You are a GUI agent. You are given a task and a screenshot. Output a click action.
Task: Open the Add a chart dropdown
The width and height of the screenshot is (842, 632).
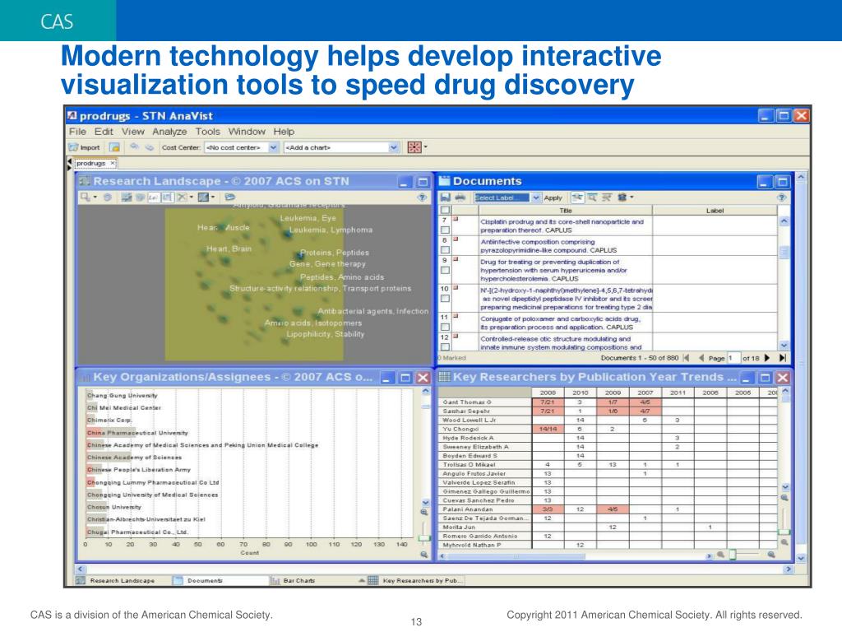click(x=394, y=147)
